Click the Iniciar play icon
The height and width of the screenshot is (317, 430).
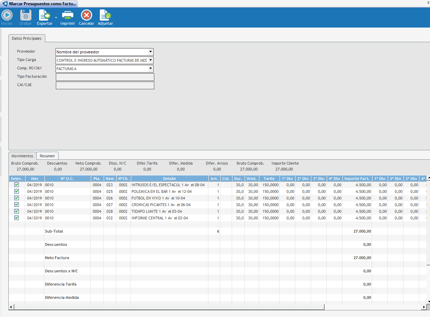[7, 15]
